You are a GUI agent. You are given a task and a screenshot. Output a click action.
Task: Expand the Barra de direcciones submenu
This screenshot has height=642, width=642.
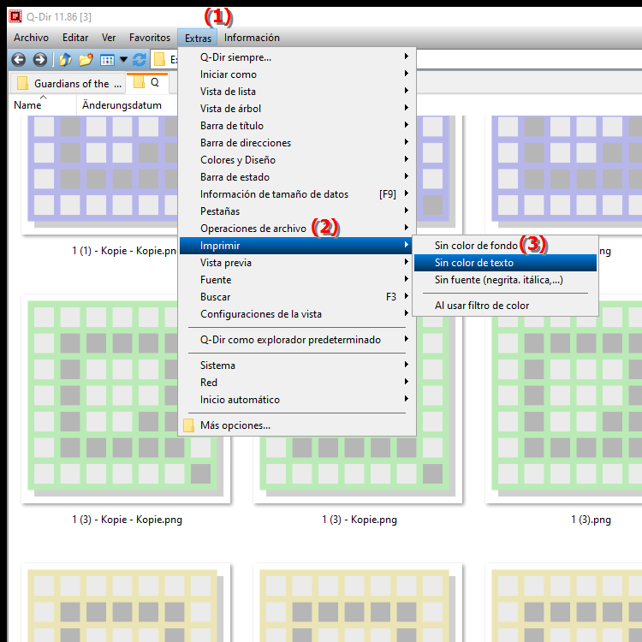point(298,143)
